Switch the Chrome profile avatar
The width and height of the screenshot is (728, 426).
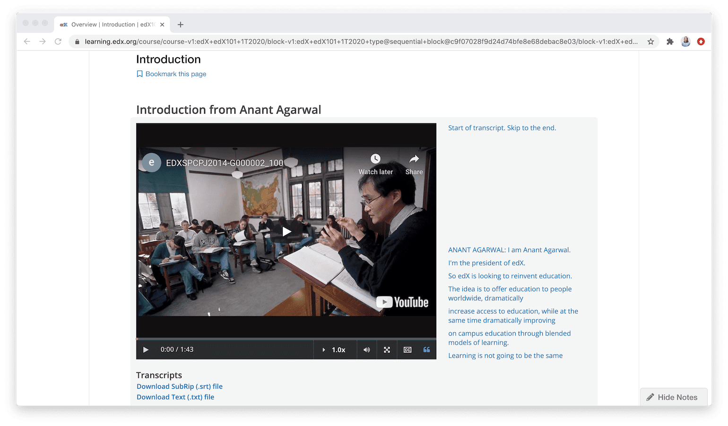tap(685, 42)
